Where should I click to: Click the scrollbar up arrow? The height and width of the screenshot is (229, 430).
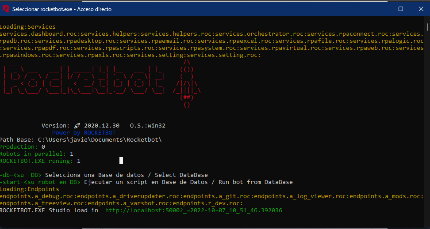tap(427, 21)
